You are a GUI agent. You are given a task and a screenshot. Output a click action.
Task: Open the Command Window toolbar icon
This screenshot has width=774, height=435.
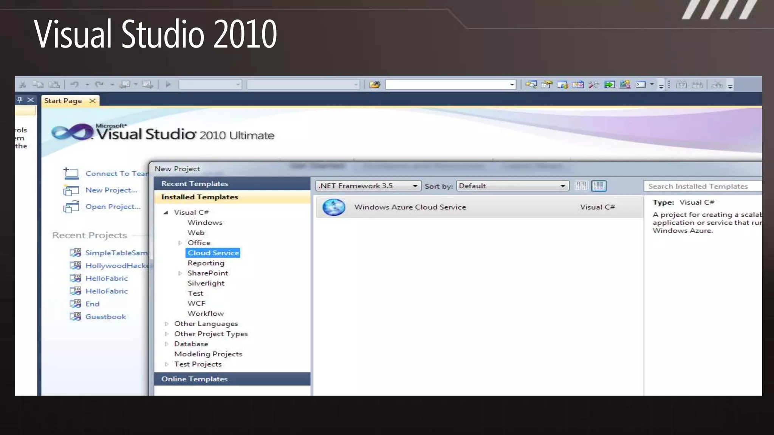pyautogui.click(x=641, y=85)
